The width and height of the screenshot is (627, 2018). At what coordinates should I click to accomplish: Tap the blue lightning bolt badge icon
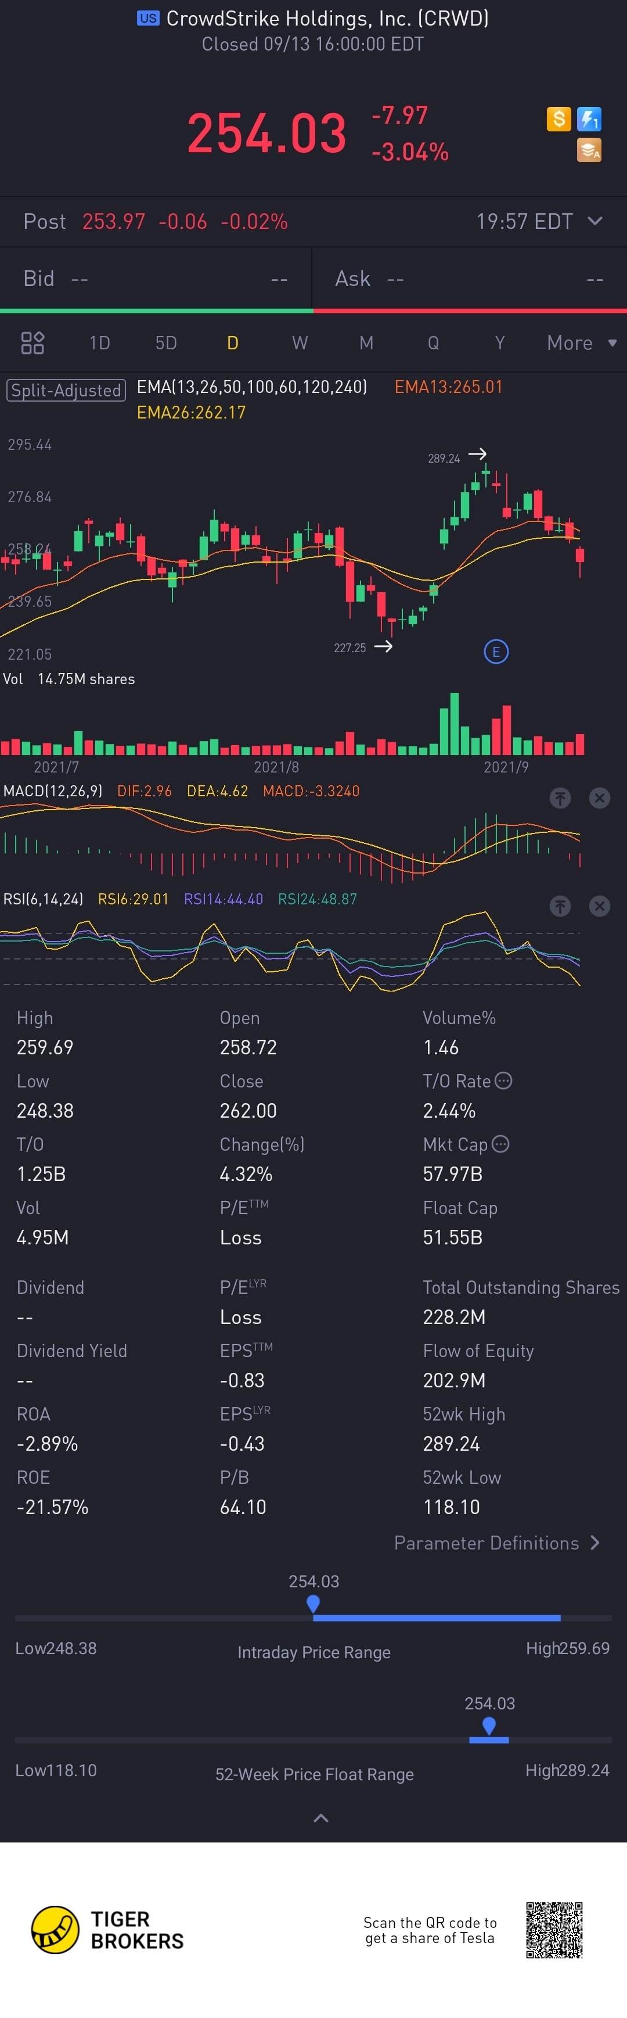click(589, 119)
